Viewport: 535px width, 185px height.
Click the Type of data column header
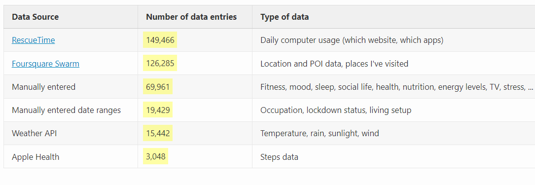[285, 17]
